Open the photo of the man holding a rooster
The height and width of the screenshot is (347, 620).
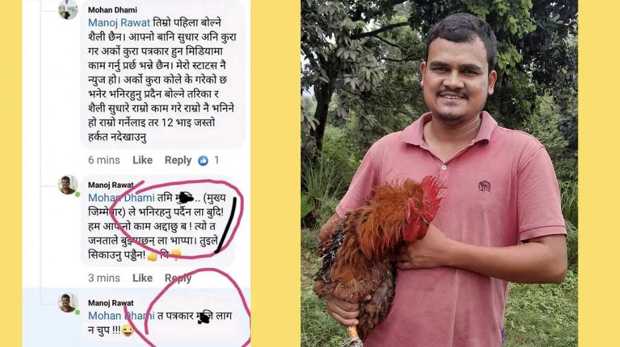(x=440, y=173)
